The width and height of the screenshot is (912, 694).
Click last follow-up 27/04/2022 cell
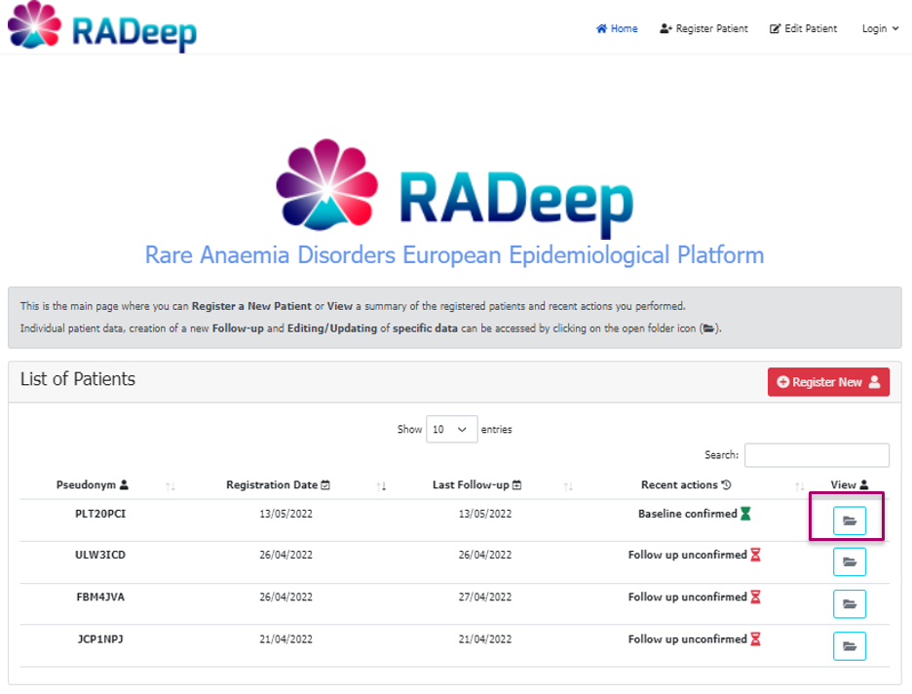(485, 597)
